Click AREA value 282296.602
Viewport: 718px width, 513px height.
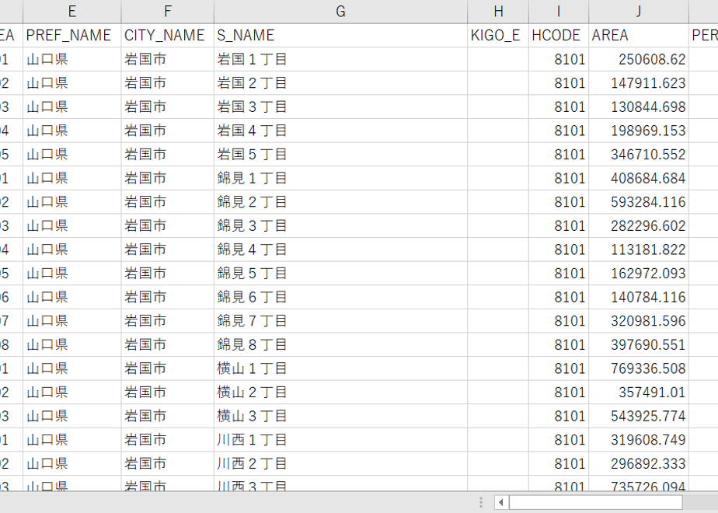(639, 226)
